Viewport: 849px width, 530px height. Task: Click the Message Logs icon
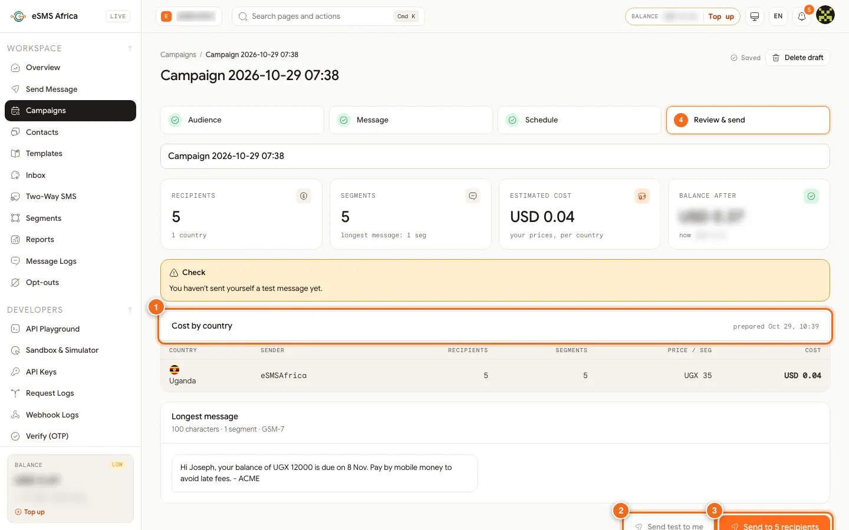[x=15, y=261]
